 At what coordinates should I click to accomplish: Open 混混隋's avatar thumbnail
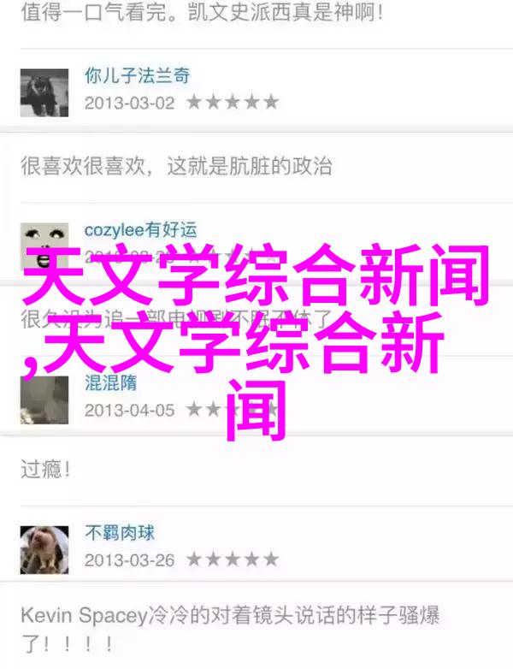click(44, 400)
